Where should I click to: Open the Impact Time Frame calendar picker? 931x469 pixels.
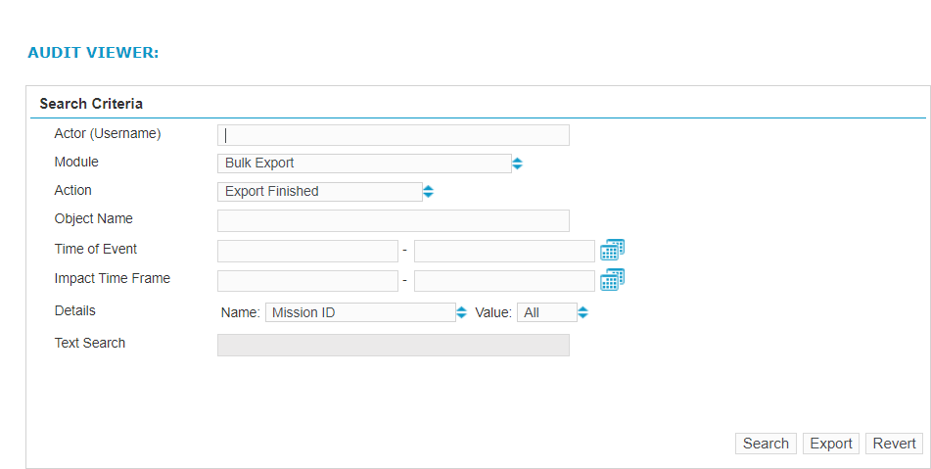tap(612, 281)
